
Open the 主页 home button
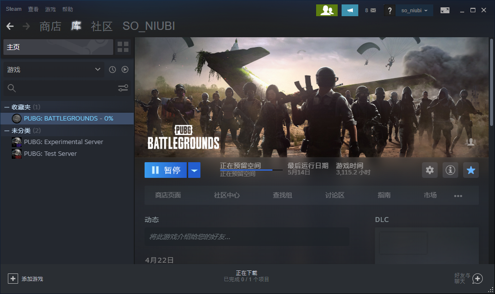coord(58,47)
